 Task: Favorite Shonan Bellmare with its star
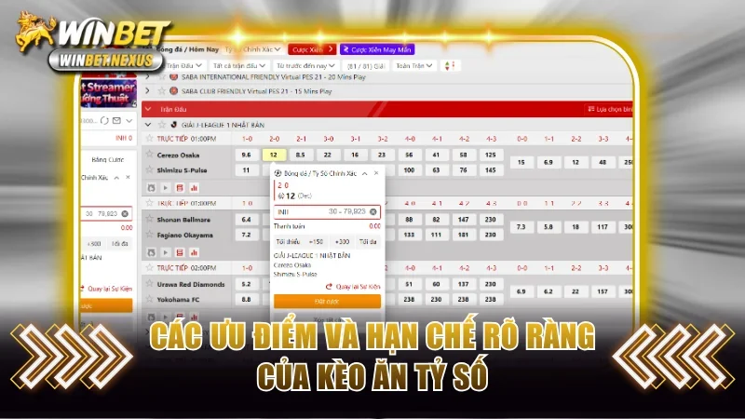(150, 219)
